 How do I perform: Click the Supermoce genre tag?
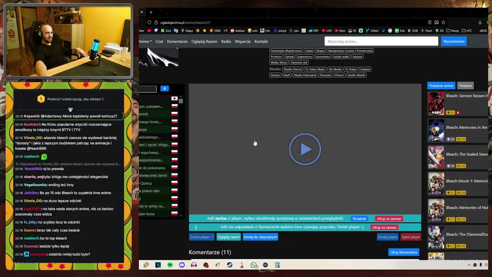pos(304,57)
